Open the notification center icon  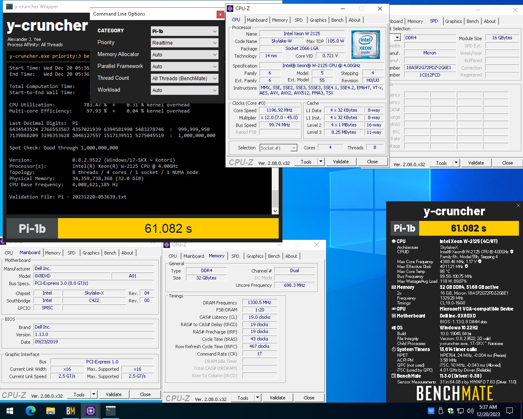510,410
